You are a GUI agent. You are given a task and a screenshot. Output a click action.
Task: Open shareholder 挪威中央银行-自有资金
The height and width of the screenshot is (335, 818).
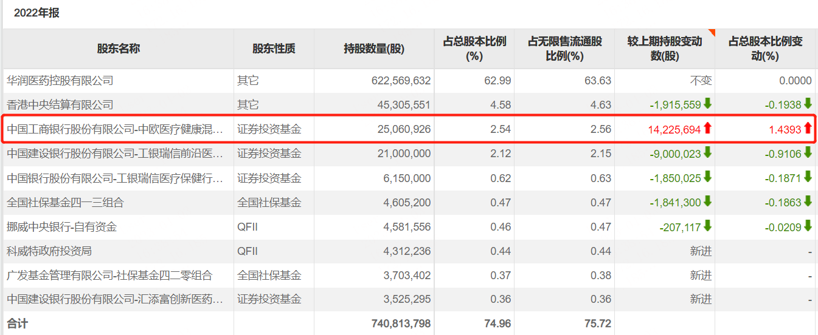61,226
